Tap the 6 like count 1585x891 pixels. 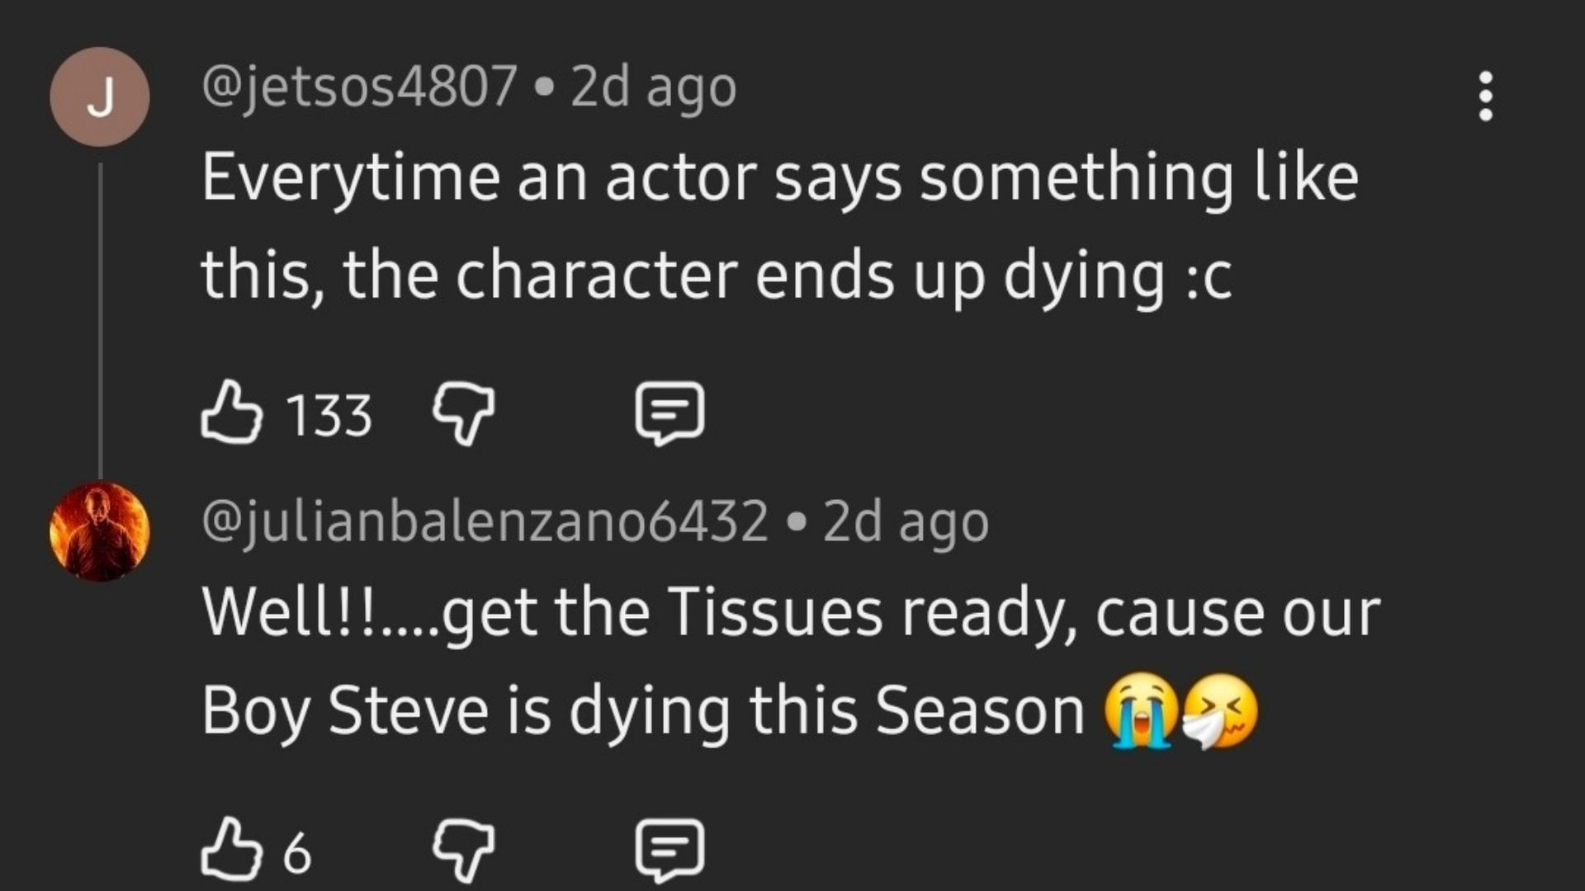click(x=297, y=853)
